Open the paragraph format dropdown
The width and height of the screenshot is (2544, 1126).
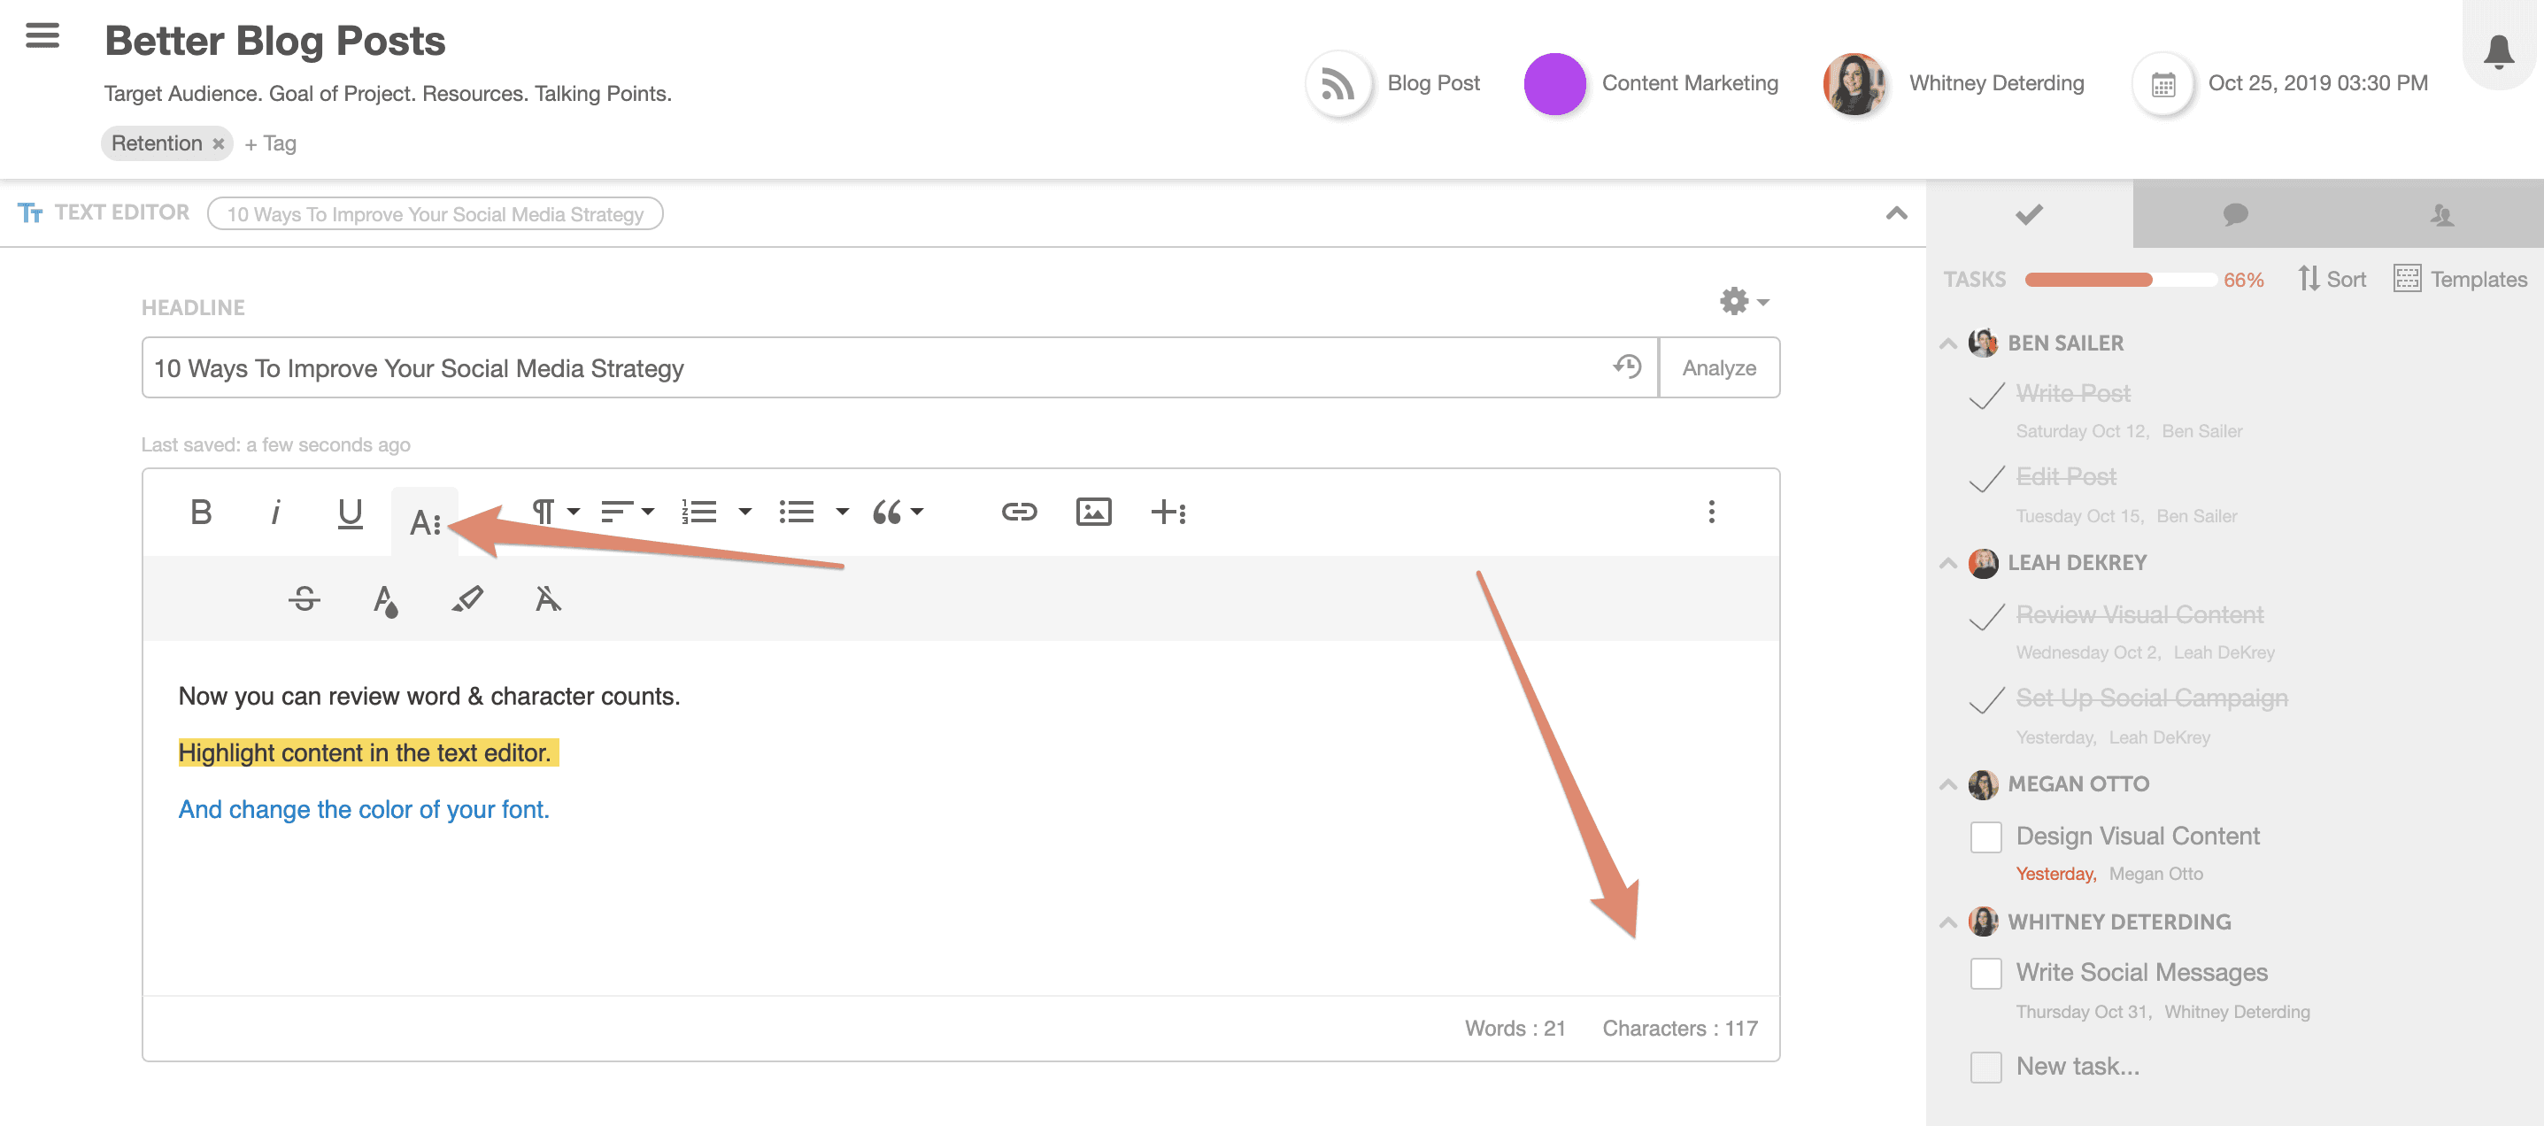(554, 512)
